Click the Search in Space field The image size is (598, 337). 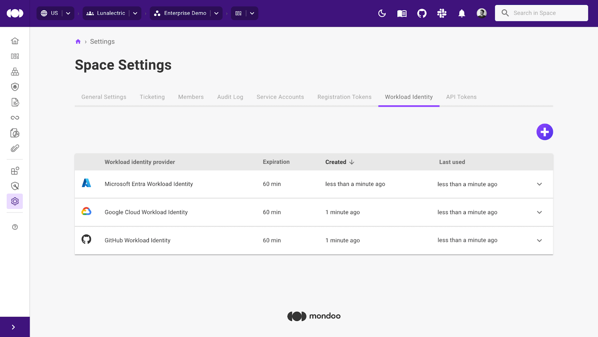coord(546,13)
